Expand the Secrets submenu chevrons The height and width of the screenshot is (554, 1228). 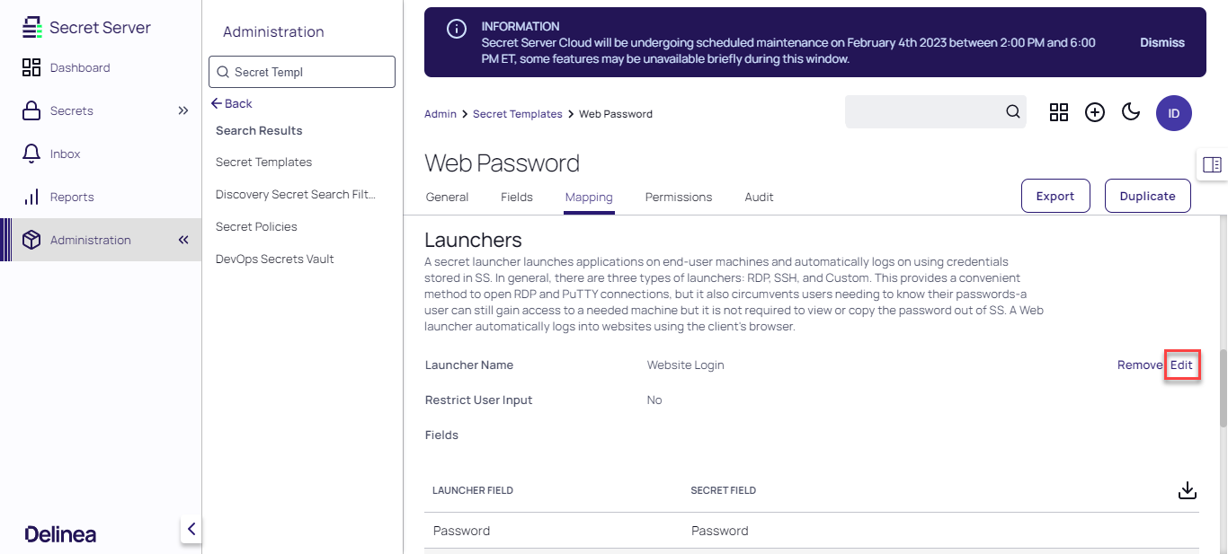[183, 111]
